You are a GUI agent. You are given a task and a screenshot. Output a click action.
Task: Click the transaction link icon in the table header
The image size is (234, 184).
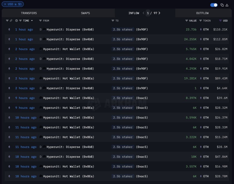click(11, 21)
